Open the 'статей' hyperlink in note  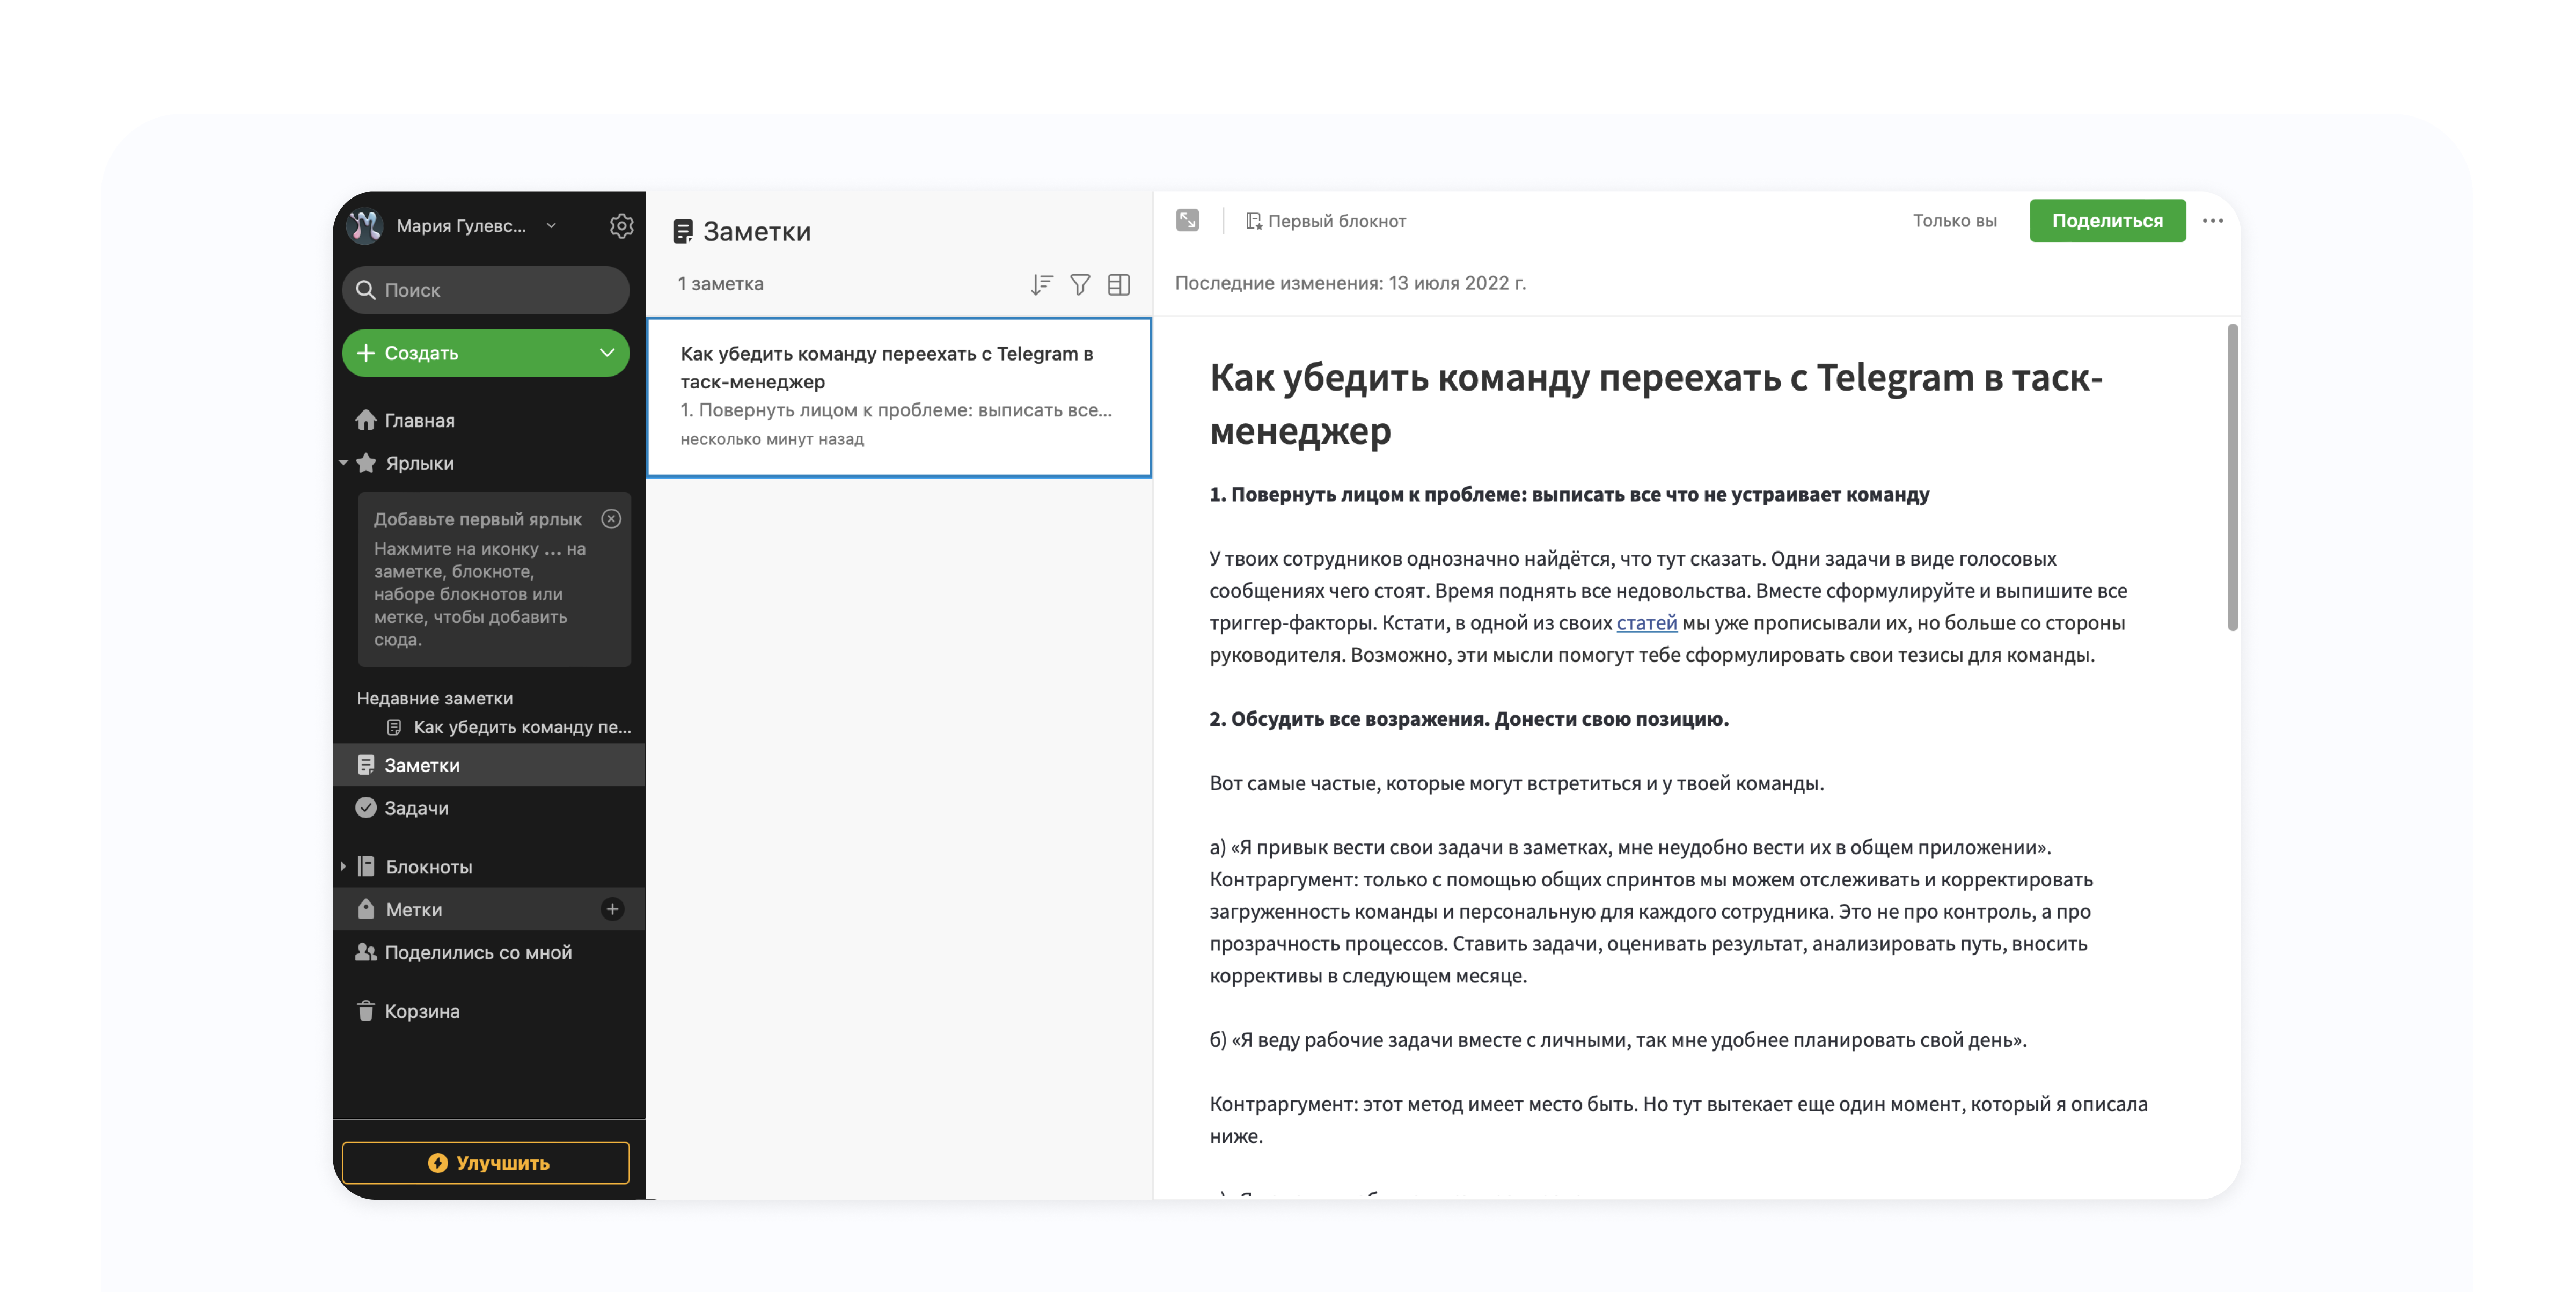coord(1646,623)
